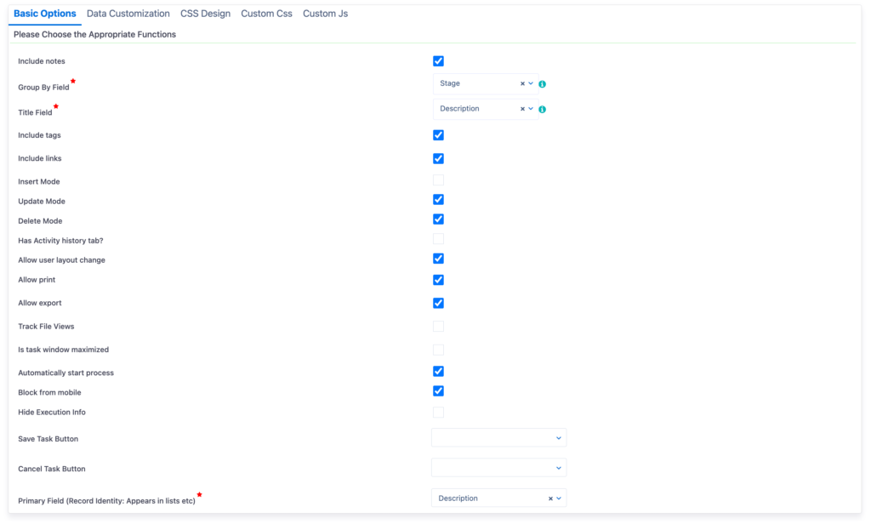The width and height of the screenshot is (871, 524).
Task: Enable Track File Views
Action: (438, 326)
